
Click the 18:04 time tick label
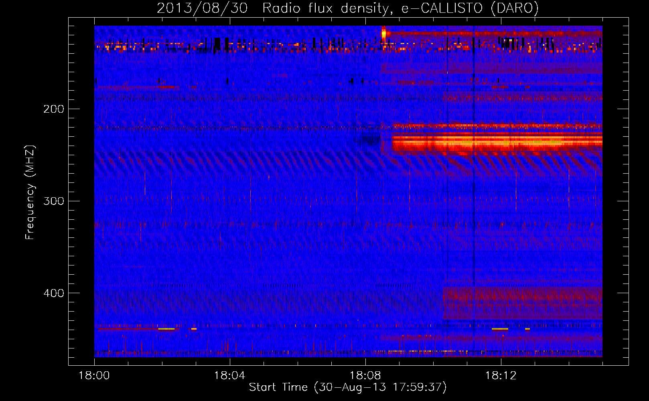click(x=230, y=376)
